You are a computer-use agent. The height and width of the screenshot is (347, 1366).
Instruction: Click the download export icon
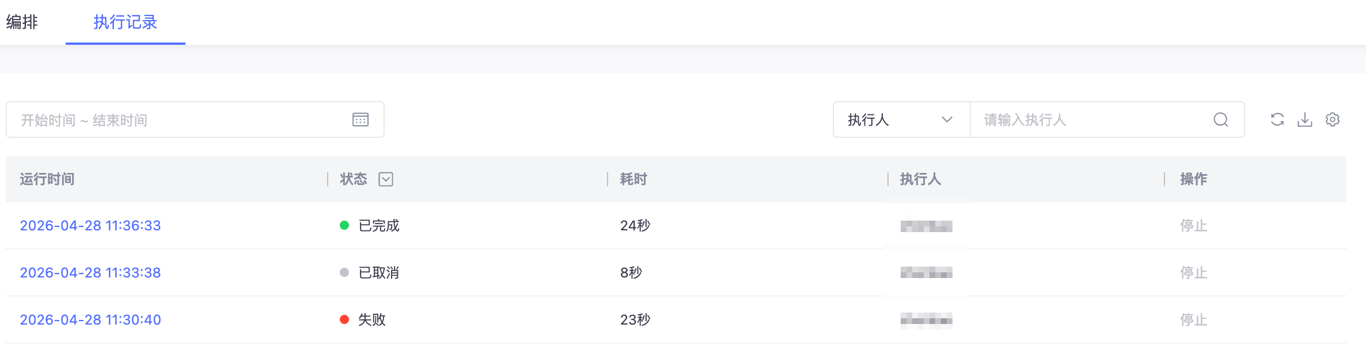pos(1305,119)
